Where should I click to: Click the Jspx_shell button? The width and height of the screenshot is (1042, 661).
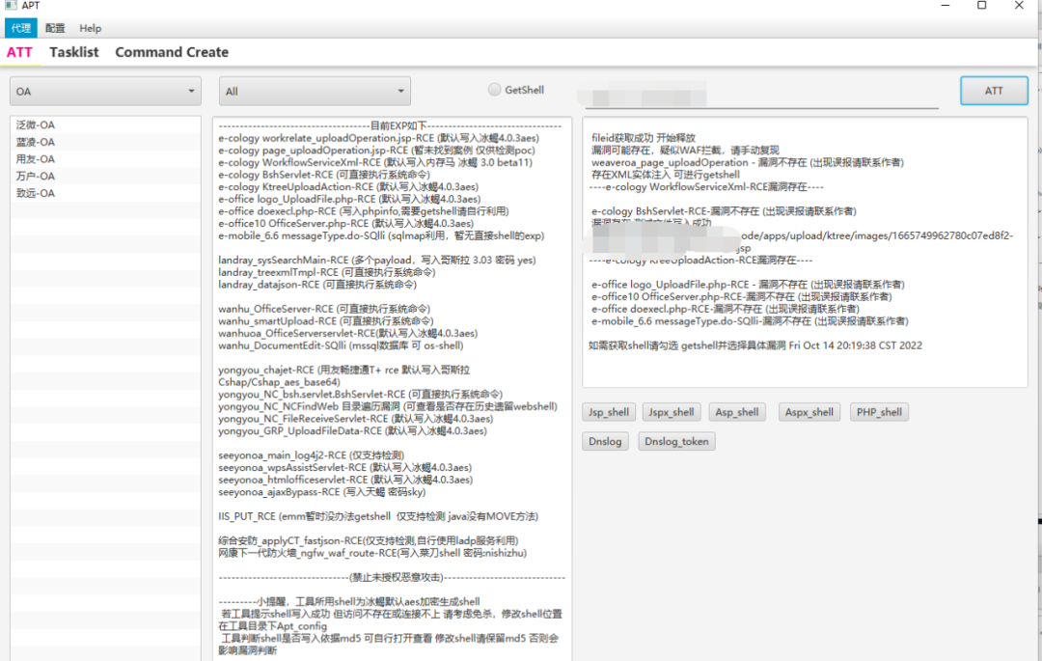click(671, 412)
